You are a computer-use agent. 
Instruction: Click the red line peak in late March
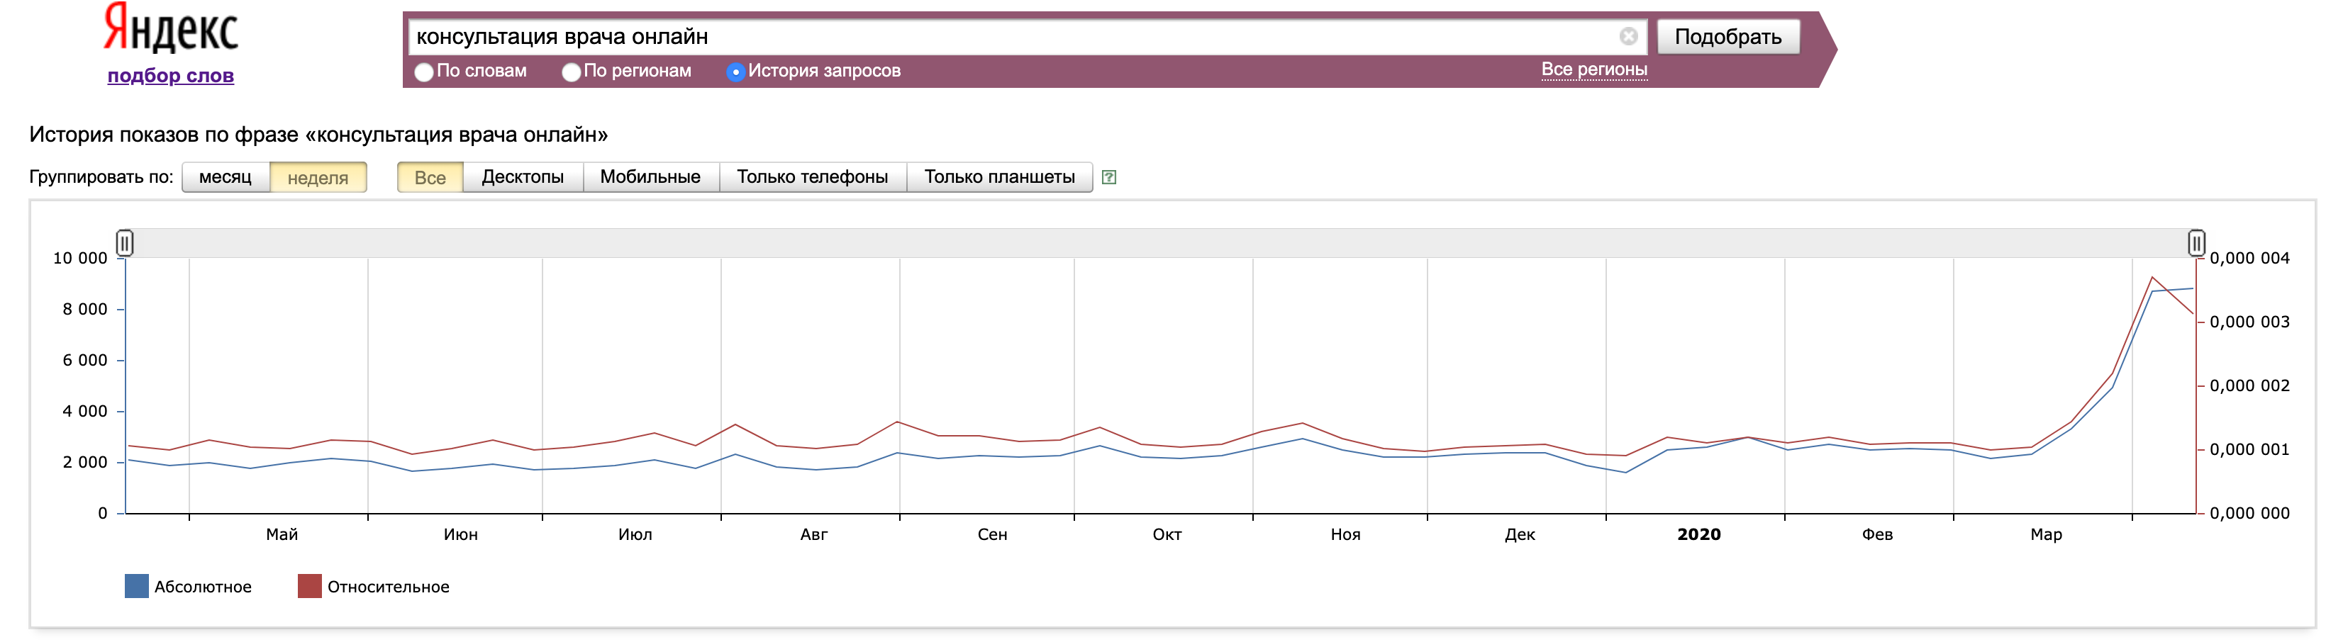point(2153,277)
